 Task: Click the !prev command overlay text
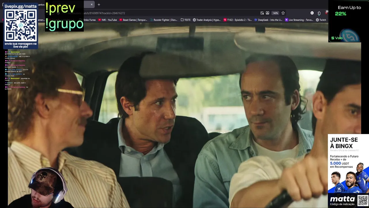coord(60,9)
